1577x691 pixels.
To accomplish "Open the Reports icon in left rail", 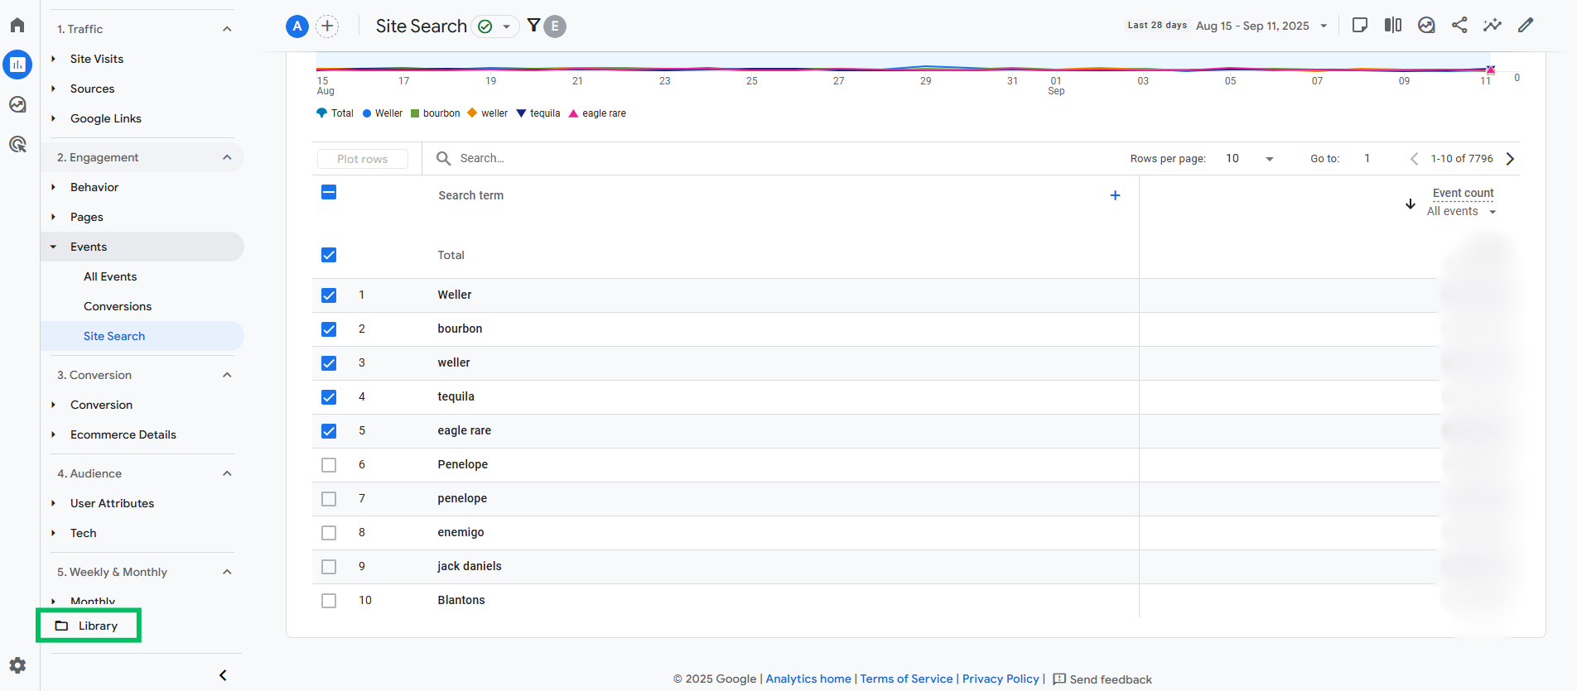I will [x=17, y=65].
